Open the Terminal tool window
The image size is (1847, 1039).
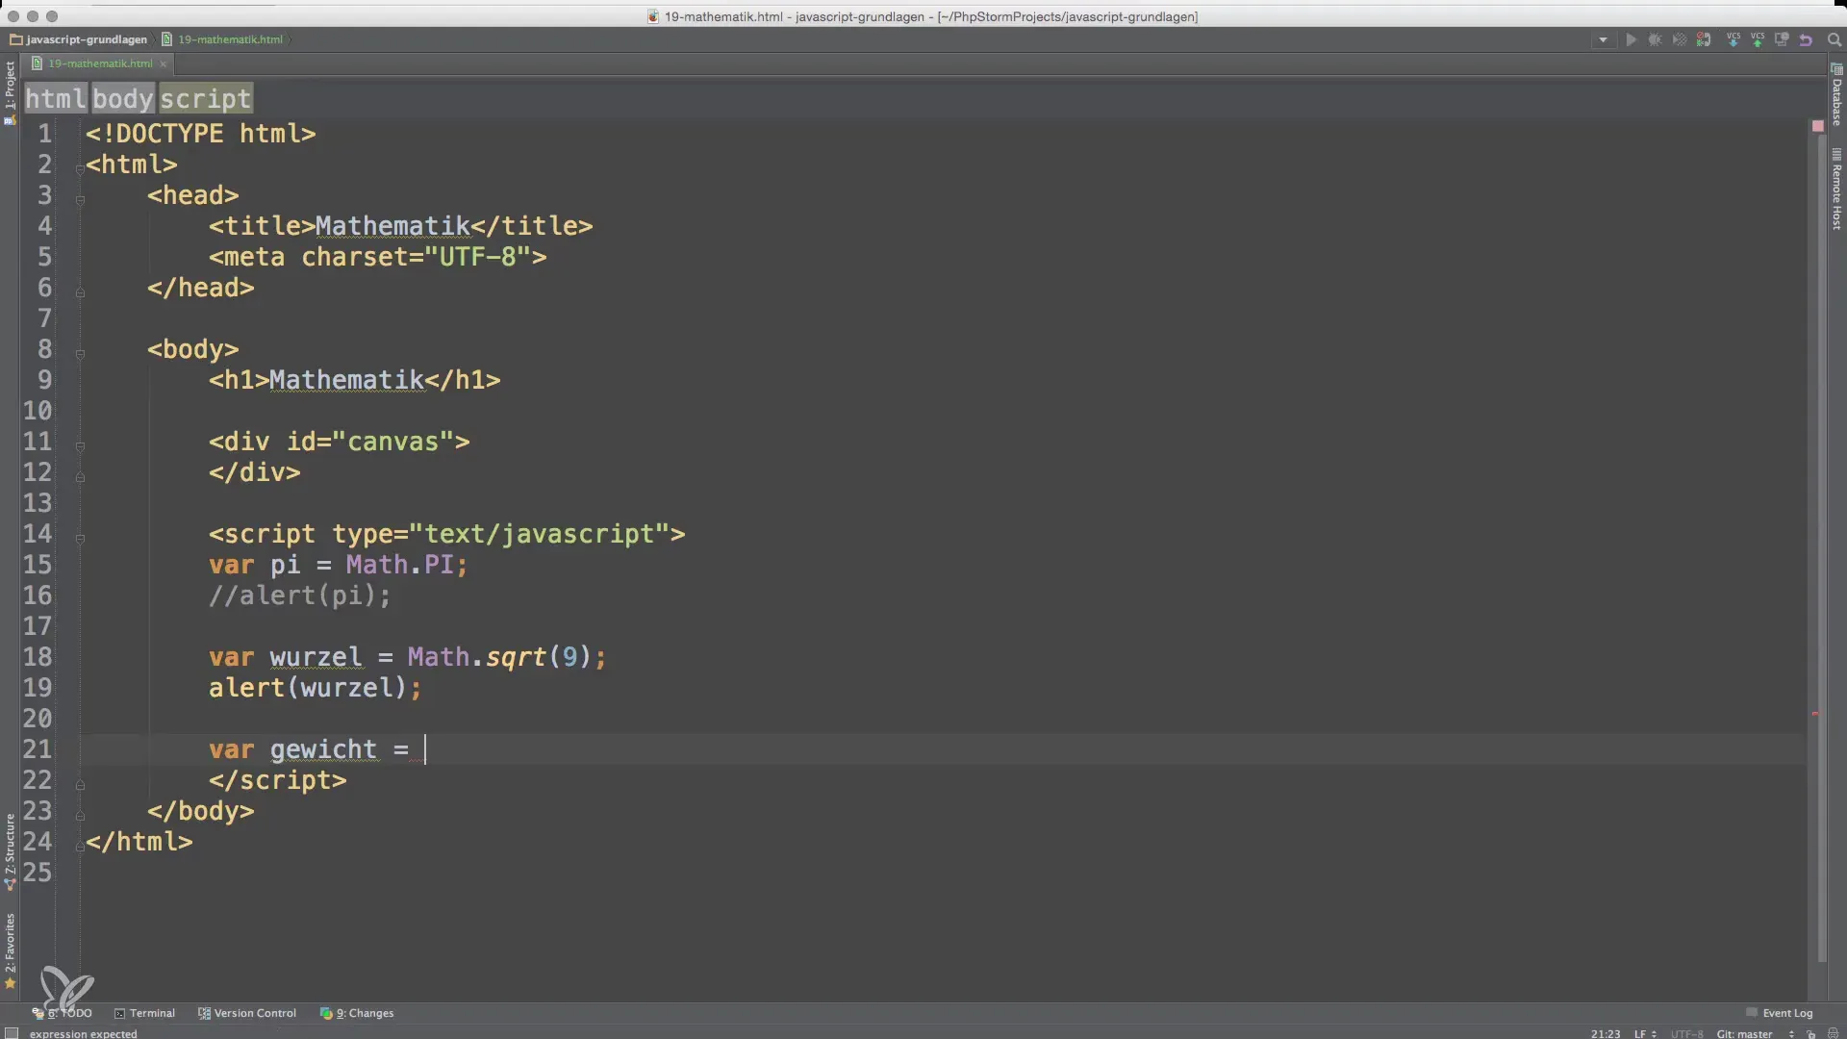(144, 1013)
